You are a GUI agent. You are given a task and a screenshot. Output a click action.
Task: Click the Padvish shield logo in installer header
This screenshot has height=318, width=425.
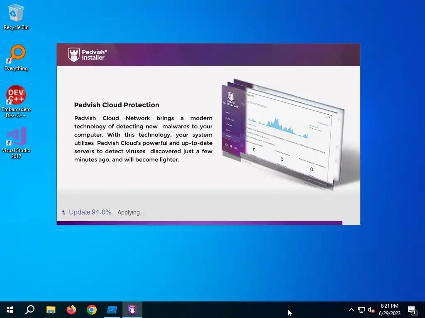74,55
